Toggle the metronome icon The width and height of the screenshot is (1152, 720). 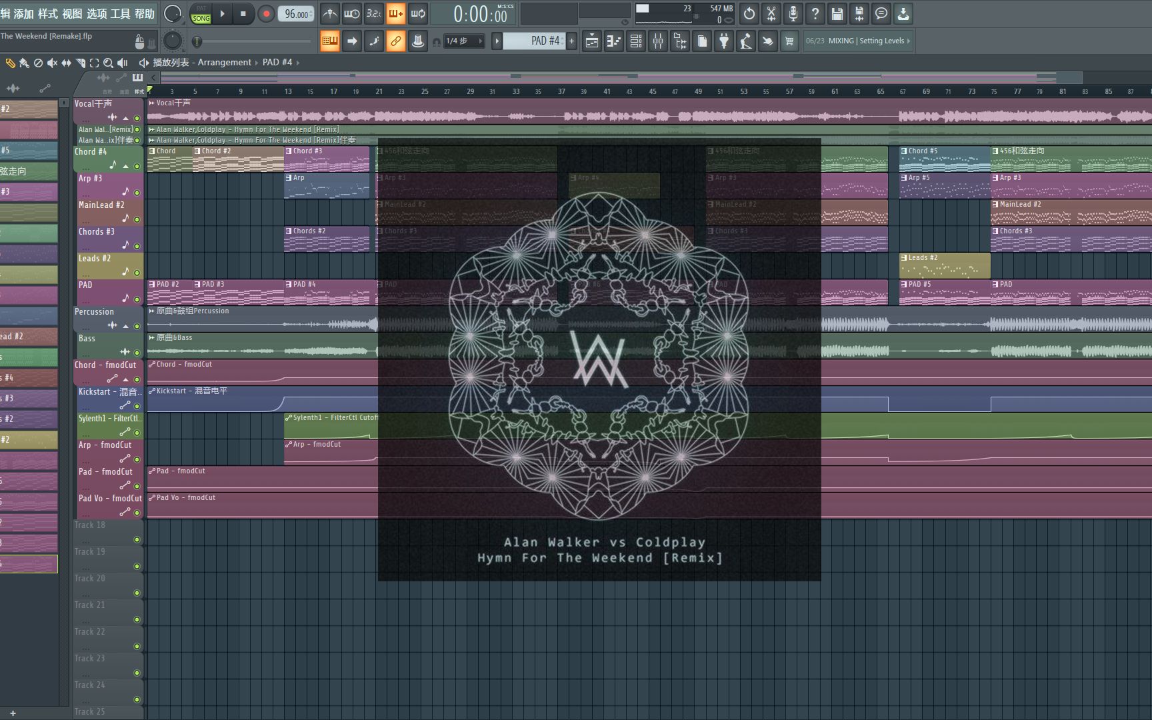point(329,13)
